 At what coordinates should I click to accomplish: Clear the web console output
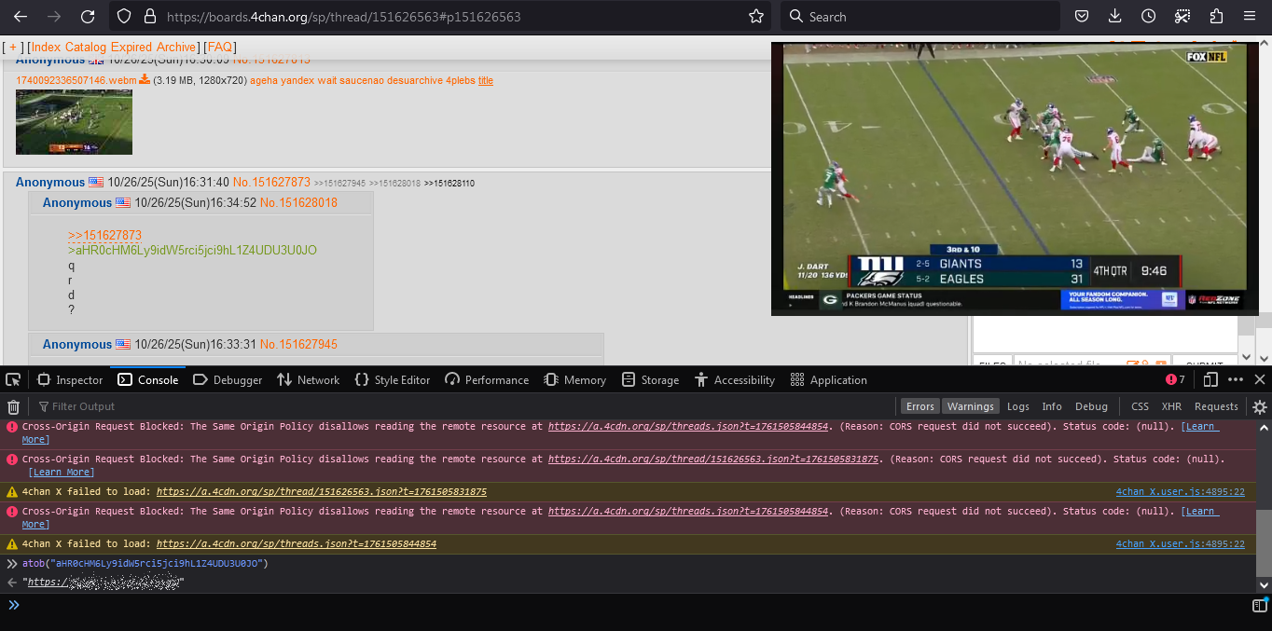click(x=13, y=406)
